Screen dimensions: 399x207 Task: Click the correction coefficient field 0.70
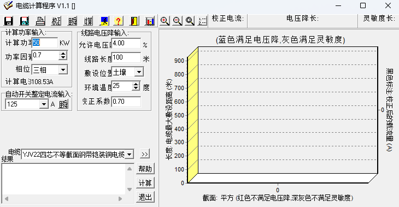126,102
